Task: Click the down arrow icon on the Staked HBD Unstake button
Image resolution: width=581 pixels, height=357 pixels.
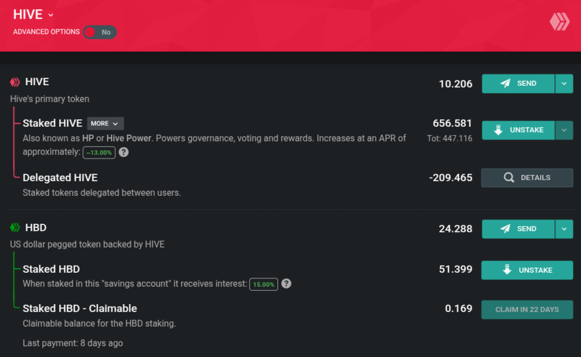Action: (x=507, y=269)
